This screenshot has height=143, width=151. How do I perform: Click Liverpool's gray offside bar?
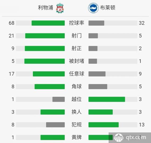tap(59, 99)
